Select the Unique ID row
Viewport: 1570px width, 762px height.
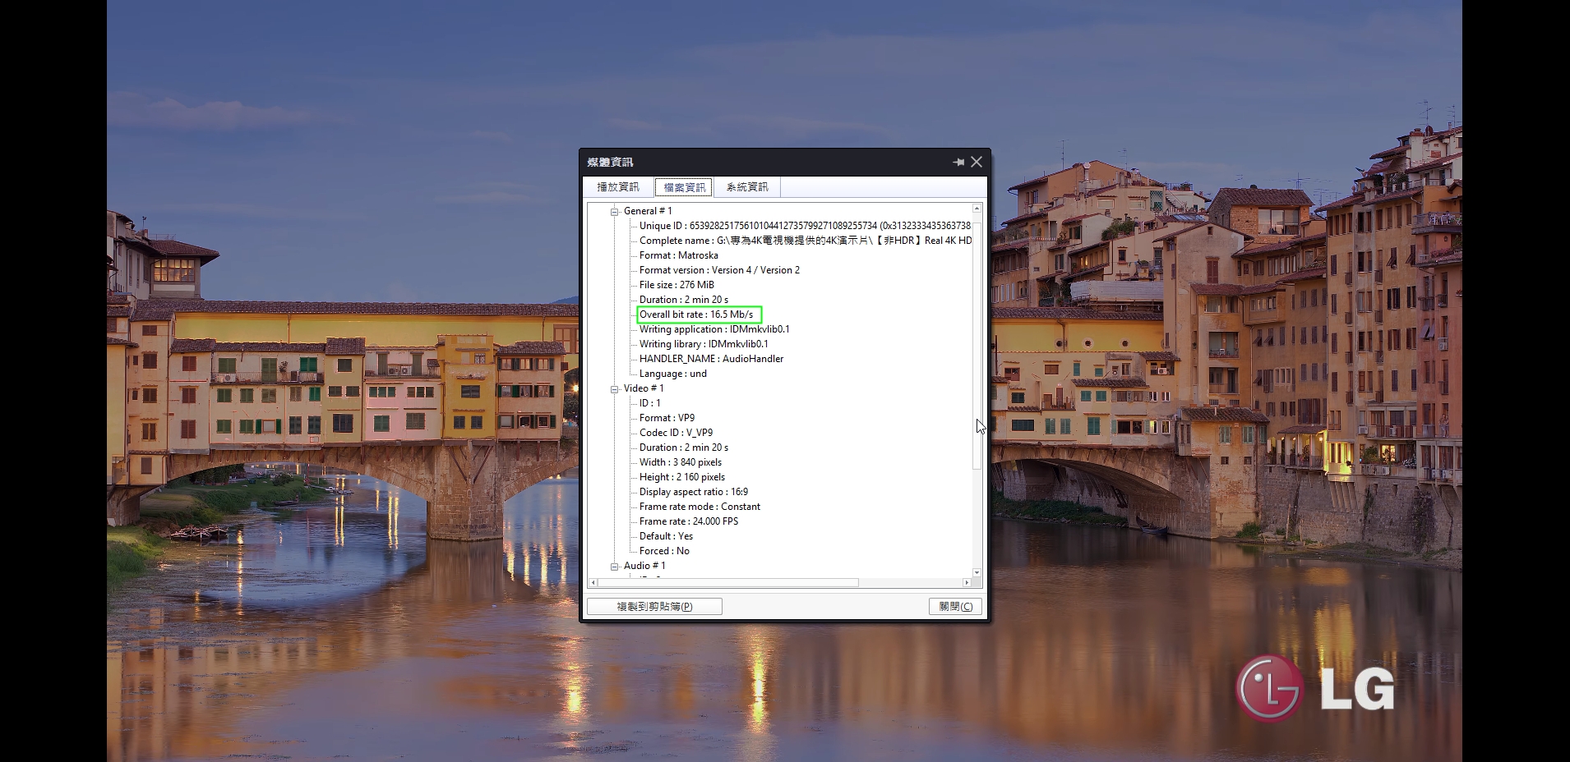pyautogui.click(x=805, y=226)
